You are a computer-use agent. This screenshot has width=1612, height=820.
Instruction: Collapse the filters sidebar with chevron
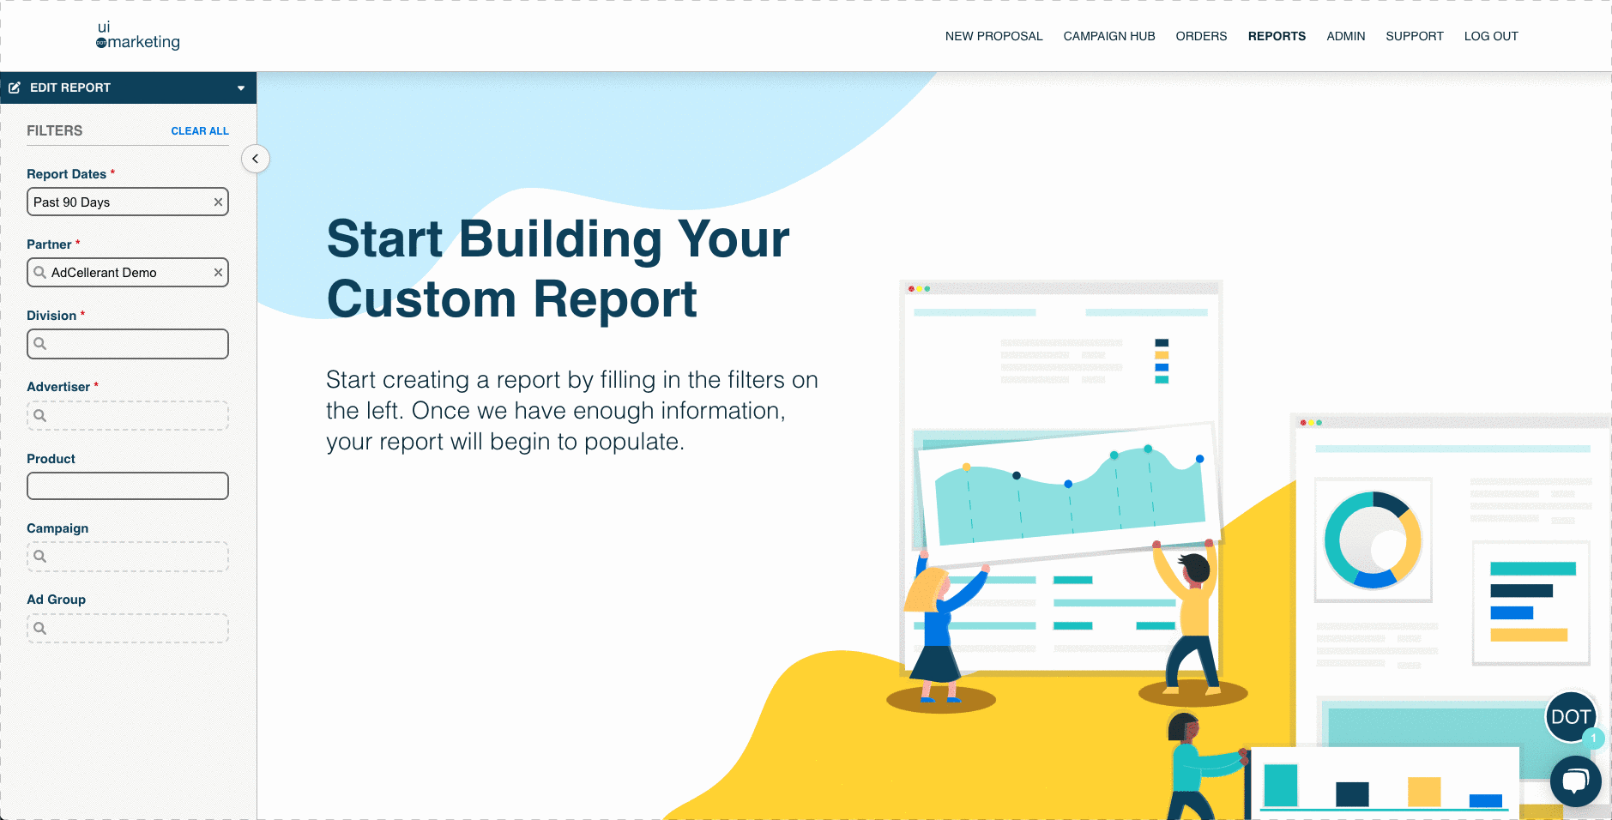click(256, 159)
